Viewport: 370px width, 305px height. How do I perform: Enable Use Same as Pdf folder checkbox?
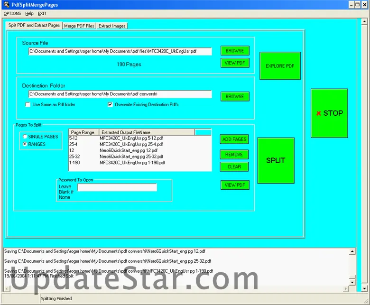(x=28, y=104)
